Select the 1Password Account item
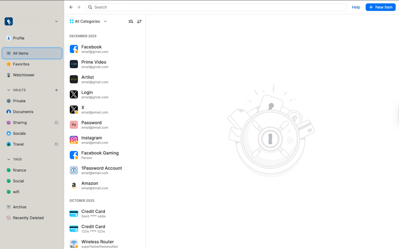This screenshot has width=399, height=249. coord(105,170)
